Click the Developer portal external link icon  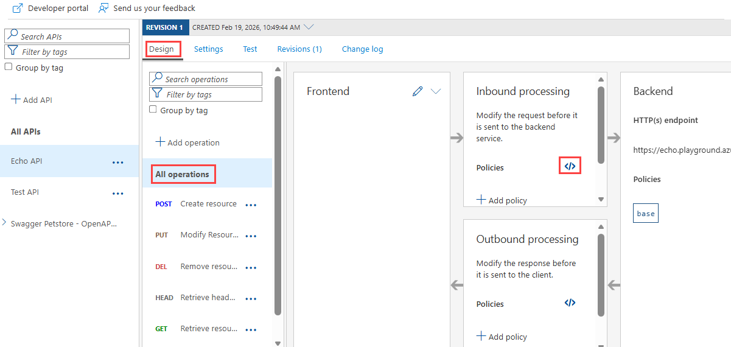[x=18, y=9]
